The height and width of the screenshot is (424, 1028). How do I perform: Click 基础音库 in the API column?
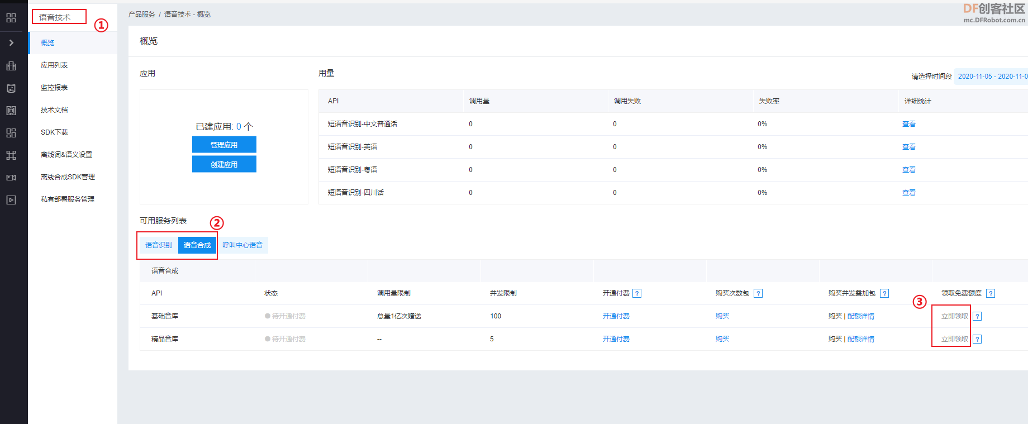165,316
